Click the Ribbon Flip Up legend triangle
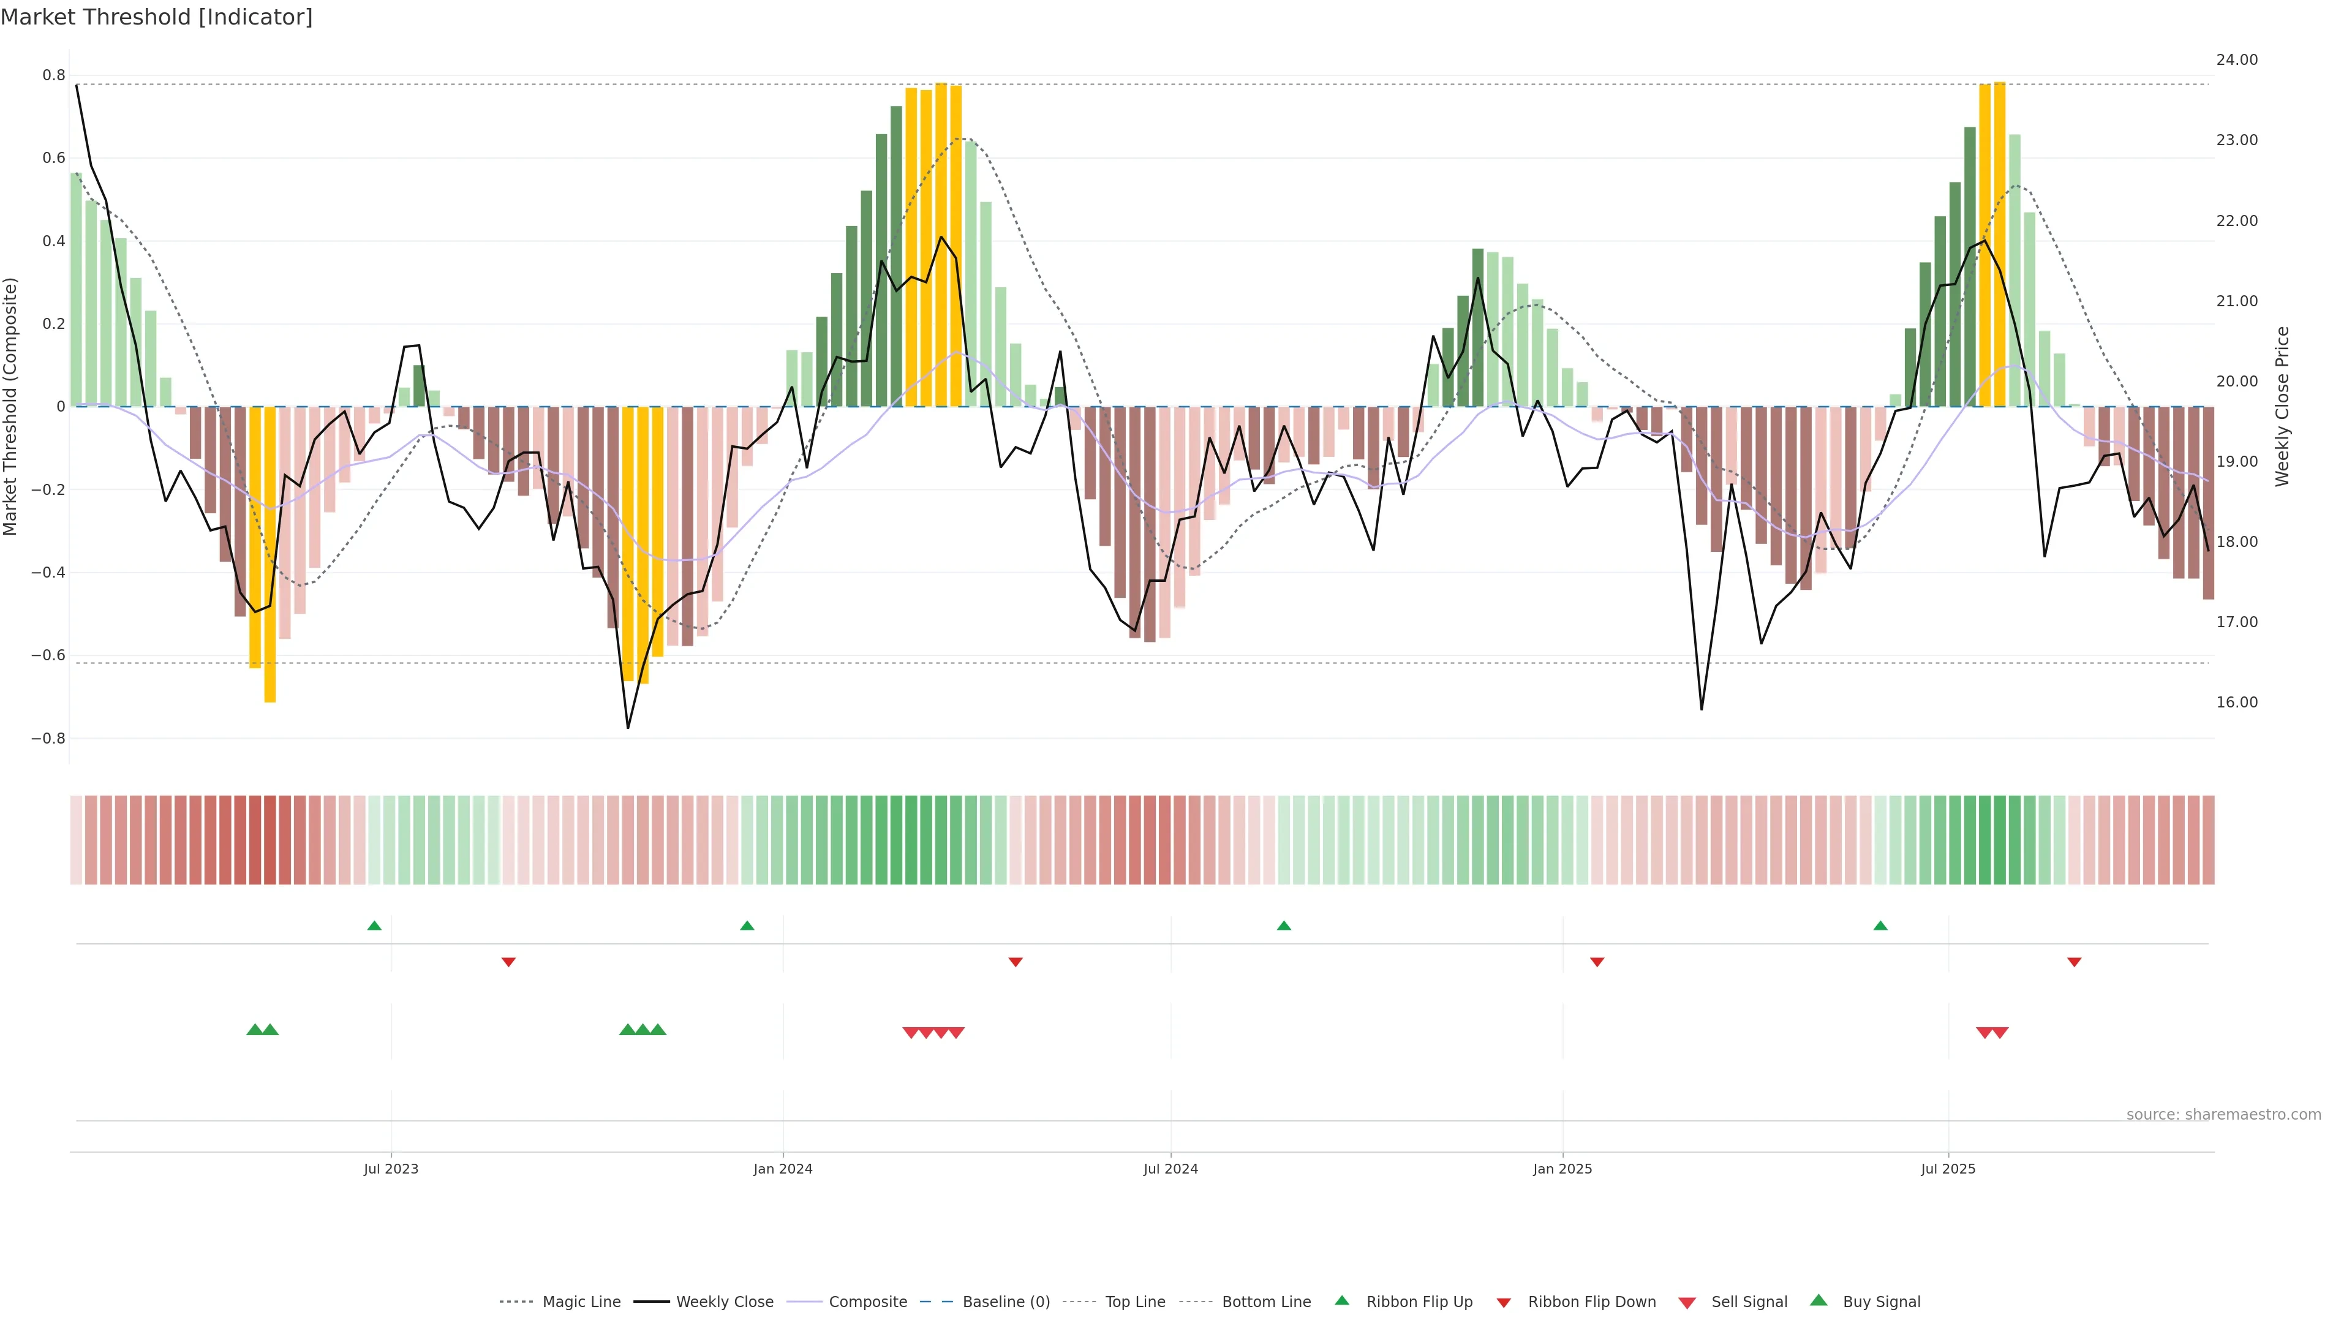Screen dimensions: 2352x1323 1341,1300
